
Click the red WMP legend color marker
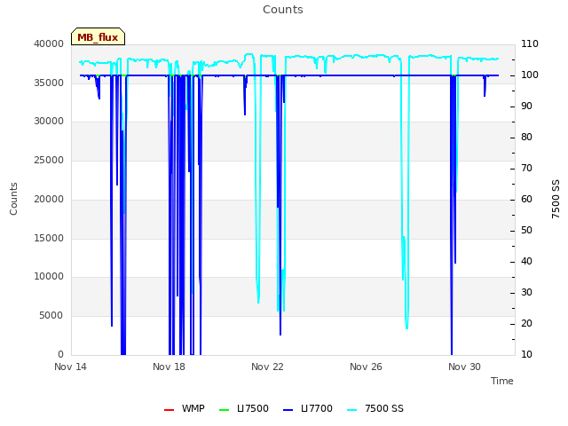coord(169,410)
